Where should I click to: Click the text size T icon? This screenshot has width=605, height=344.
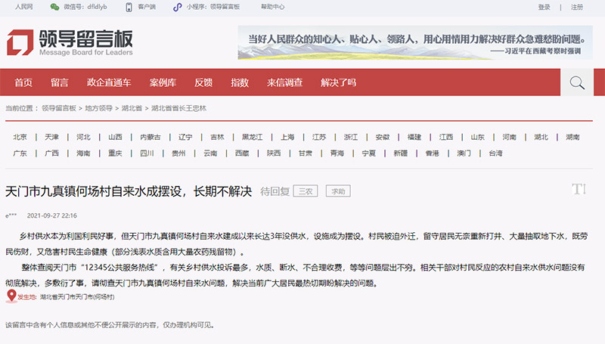click(579, 189)
